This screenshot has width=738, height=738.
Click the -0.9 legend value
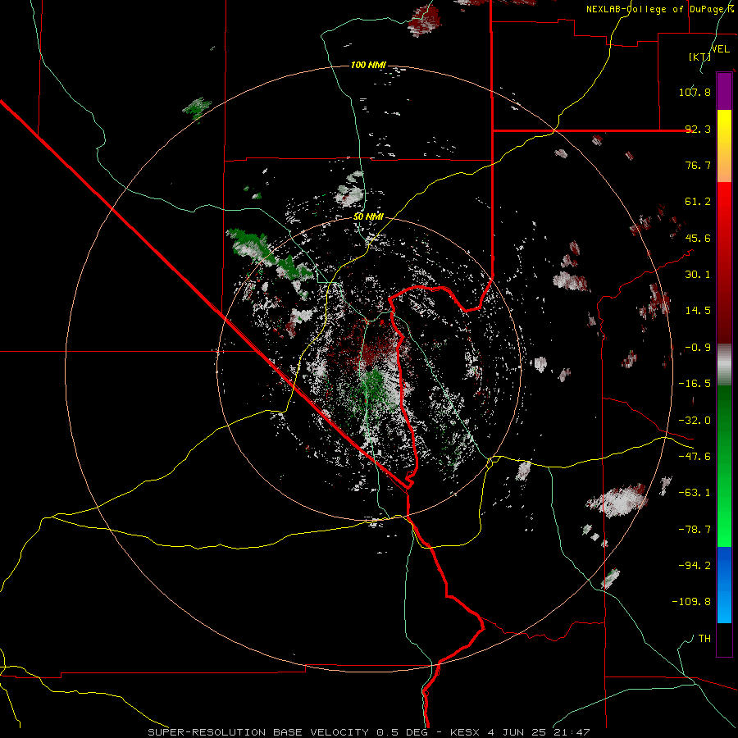click(x=698, y=348)
